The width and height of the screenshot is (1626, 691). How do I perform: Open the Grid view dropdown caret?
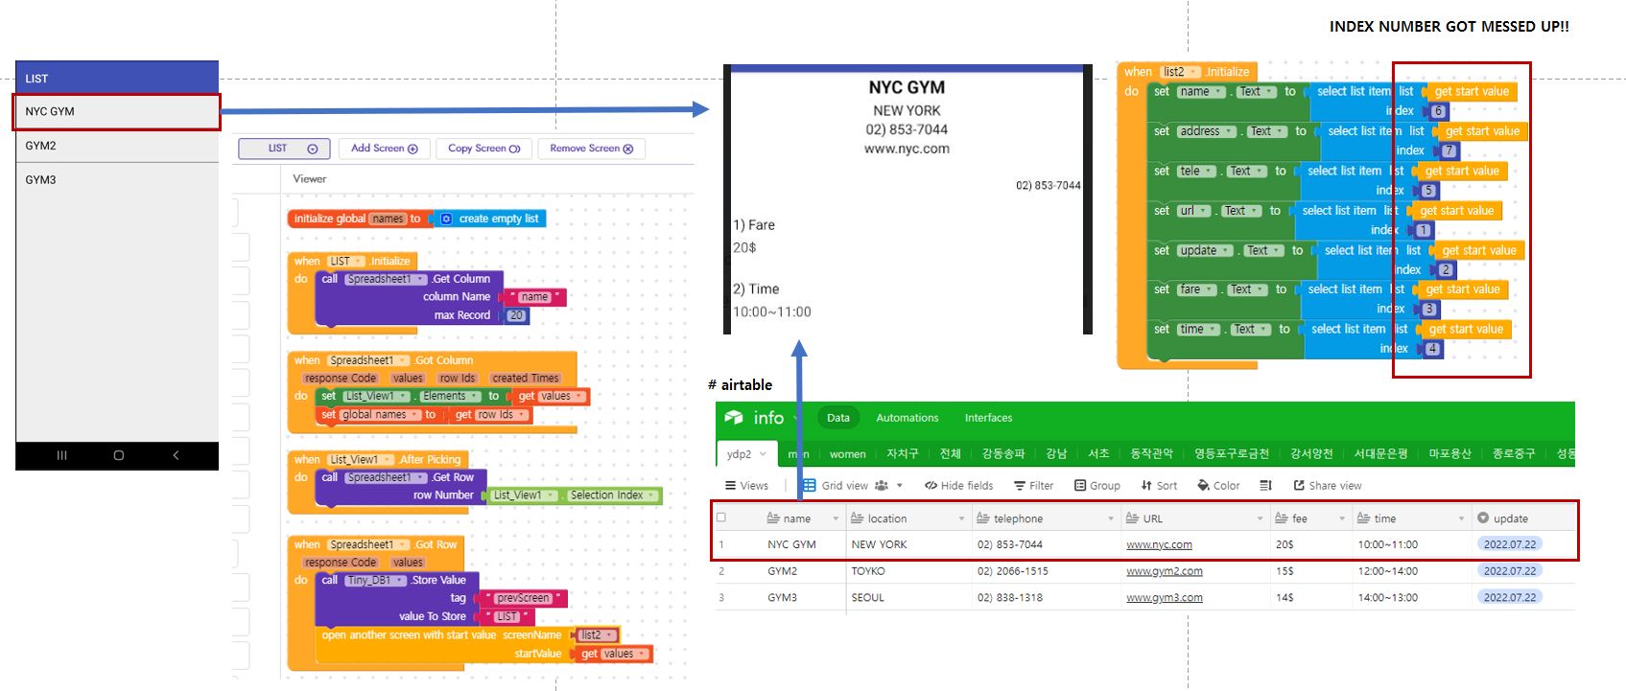(x=900, y=486)
